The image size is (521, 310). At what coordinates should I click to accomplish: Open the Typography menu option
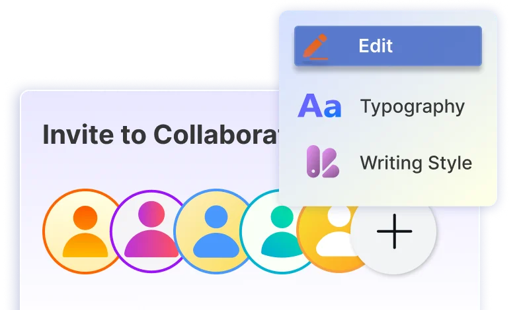[387, 106]
